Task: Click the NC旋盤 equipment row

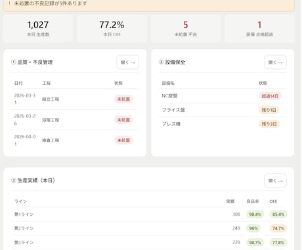Action: click(x=223, y=96)
